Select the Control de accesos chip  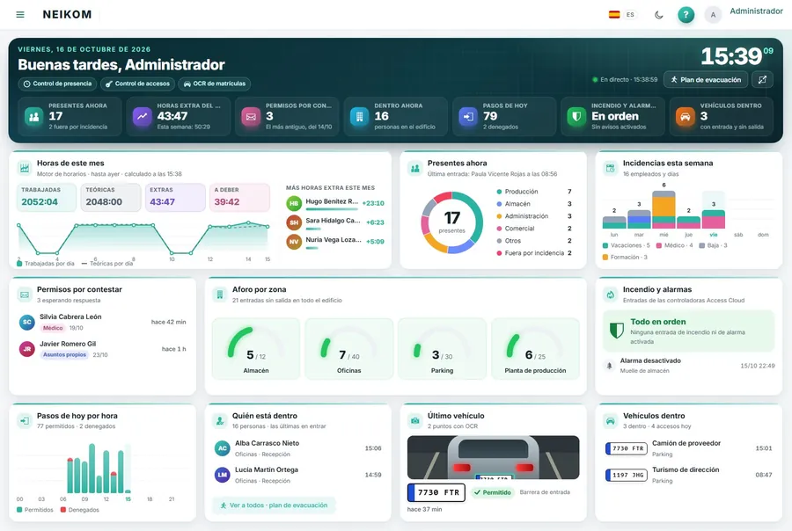[x=137, y=84]
